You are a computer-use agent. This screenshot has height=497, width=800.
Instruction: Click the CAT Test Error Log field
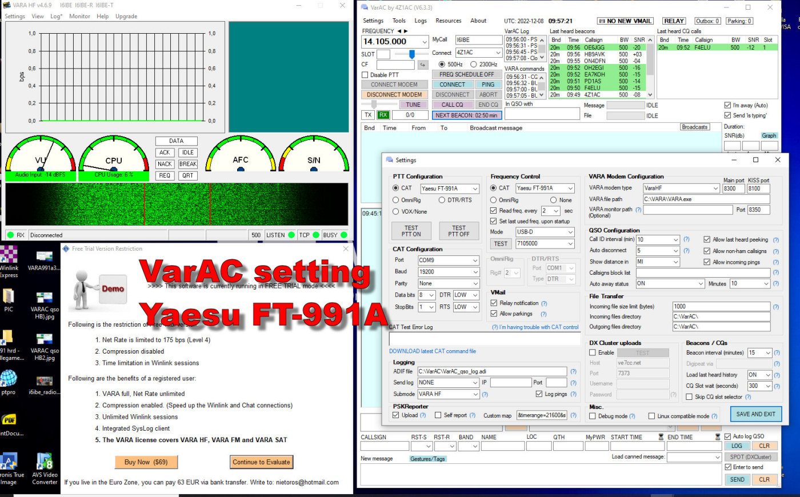pos(485,339)
